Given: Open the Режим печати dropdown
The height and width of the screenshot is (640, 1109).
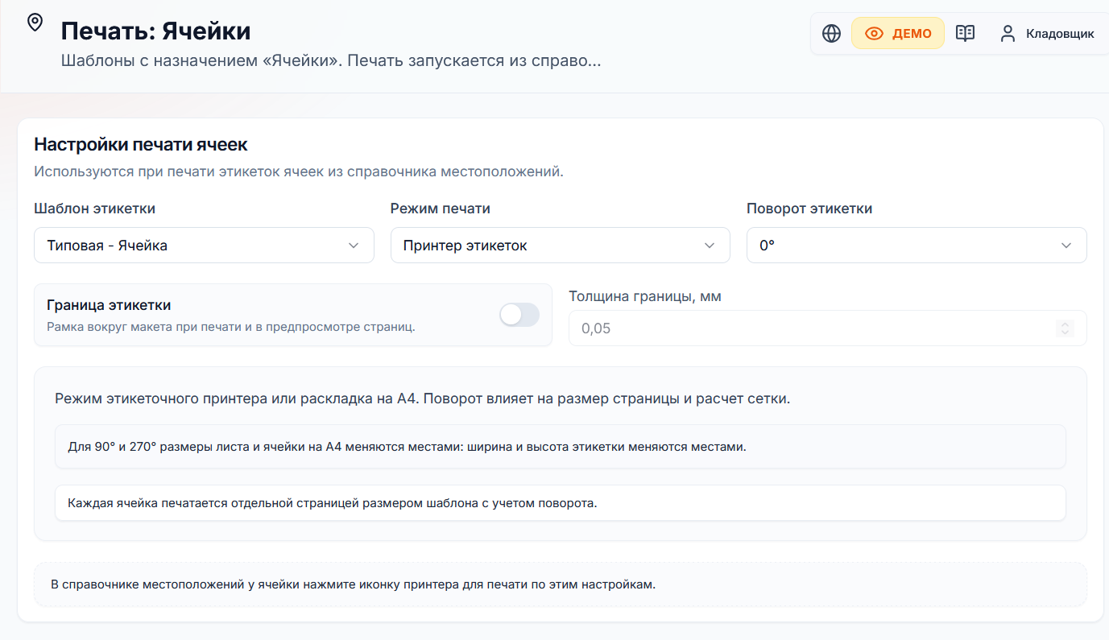Looking at the screenshot, I should (x=560, y=246).
